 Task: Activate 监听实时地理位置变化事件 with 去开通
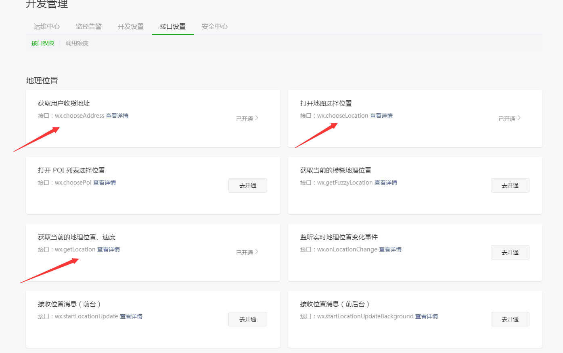[x=510, y=252]
